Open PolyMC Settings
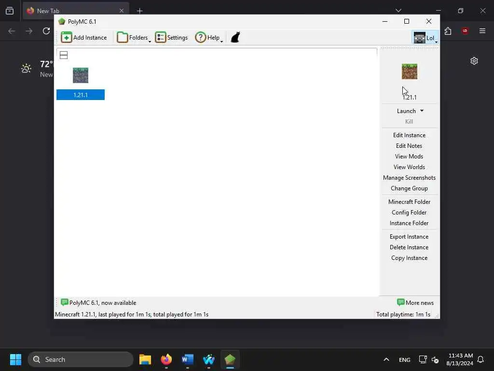This screenshot has width=494, height=371. (x=171, y=38)
